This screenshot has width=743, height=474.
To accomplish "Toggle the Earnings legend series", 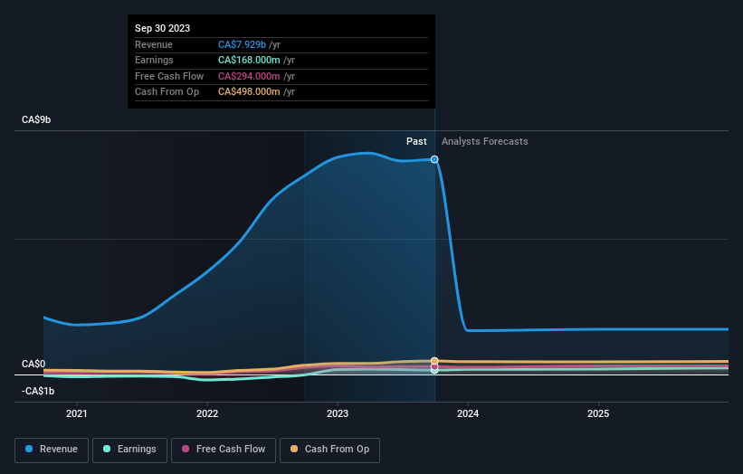I will point(129,450).
